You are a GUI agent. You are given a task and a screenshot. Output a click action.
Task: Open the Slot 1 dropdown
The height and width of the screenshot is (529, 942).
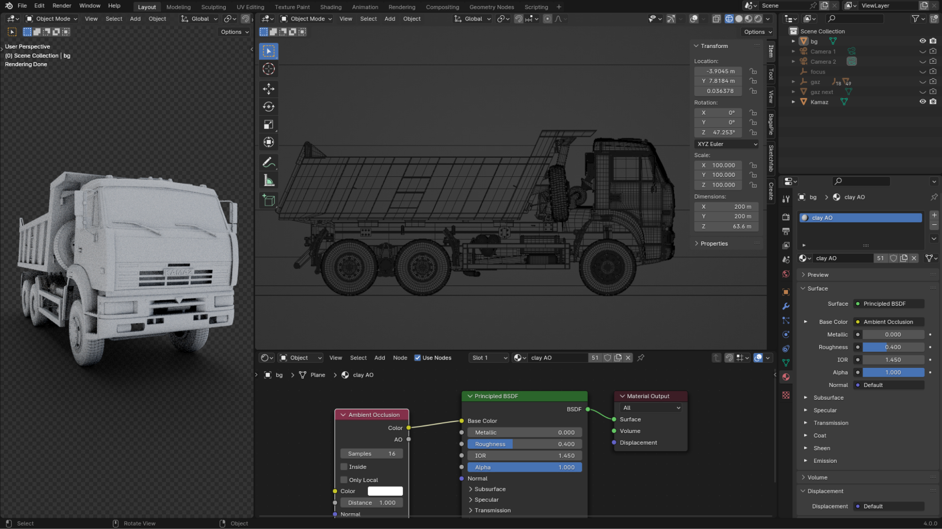[x=489, y=358]
